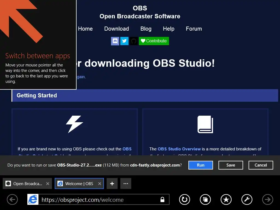
Task: Open the tabs view icon
Action: click(x=205, y=199)
